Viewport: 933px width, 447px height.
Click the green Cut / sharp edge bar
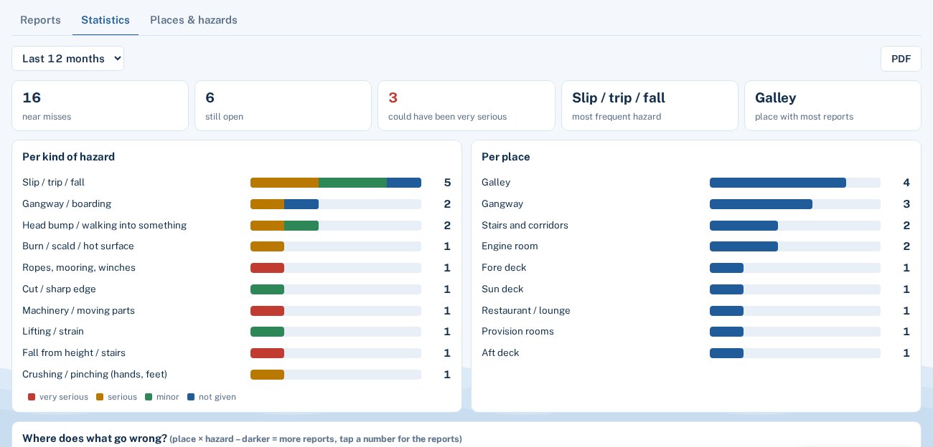point(267,289)
